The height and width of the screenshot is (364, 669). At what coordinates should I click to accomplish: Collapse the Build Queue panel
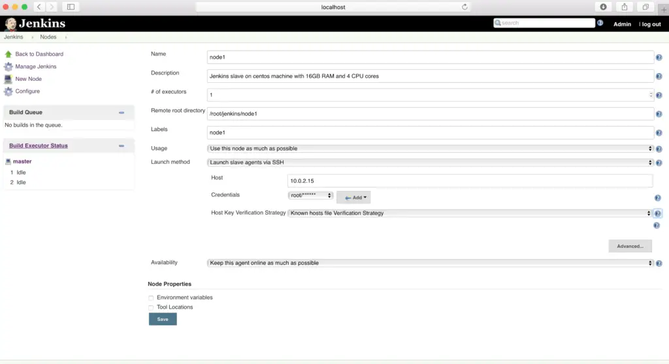122,112
